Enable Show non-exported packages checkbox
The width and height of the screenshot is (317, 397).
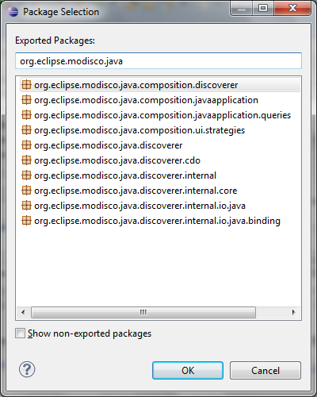point(20,333)
